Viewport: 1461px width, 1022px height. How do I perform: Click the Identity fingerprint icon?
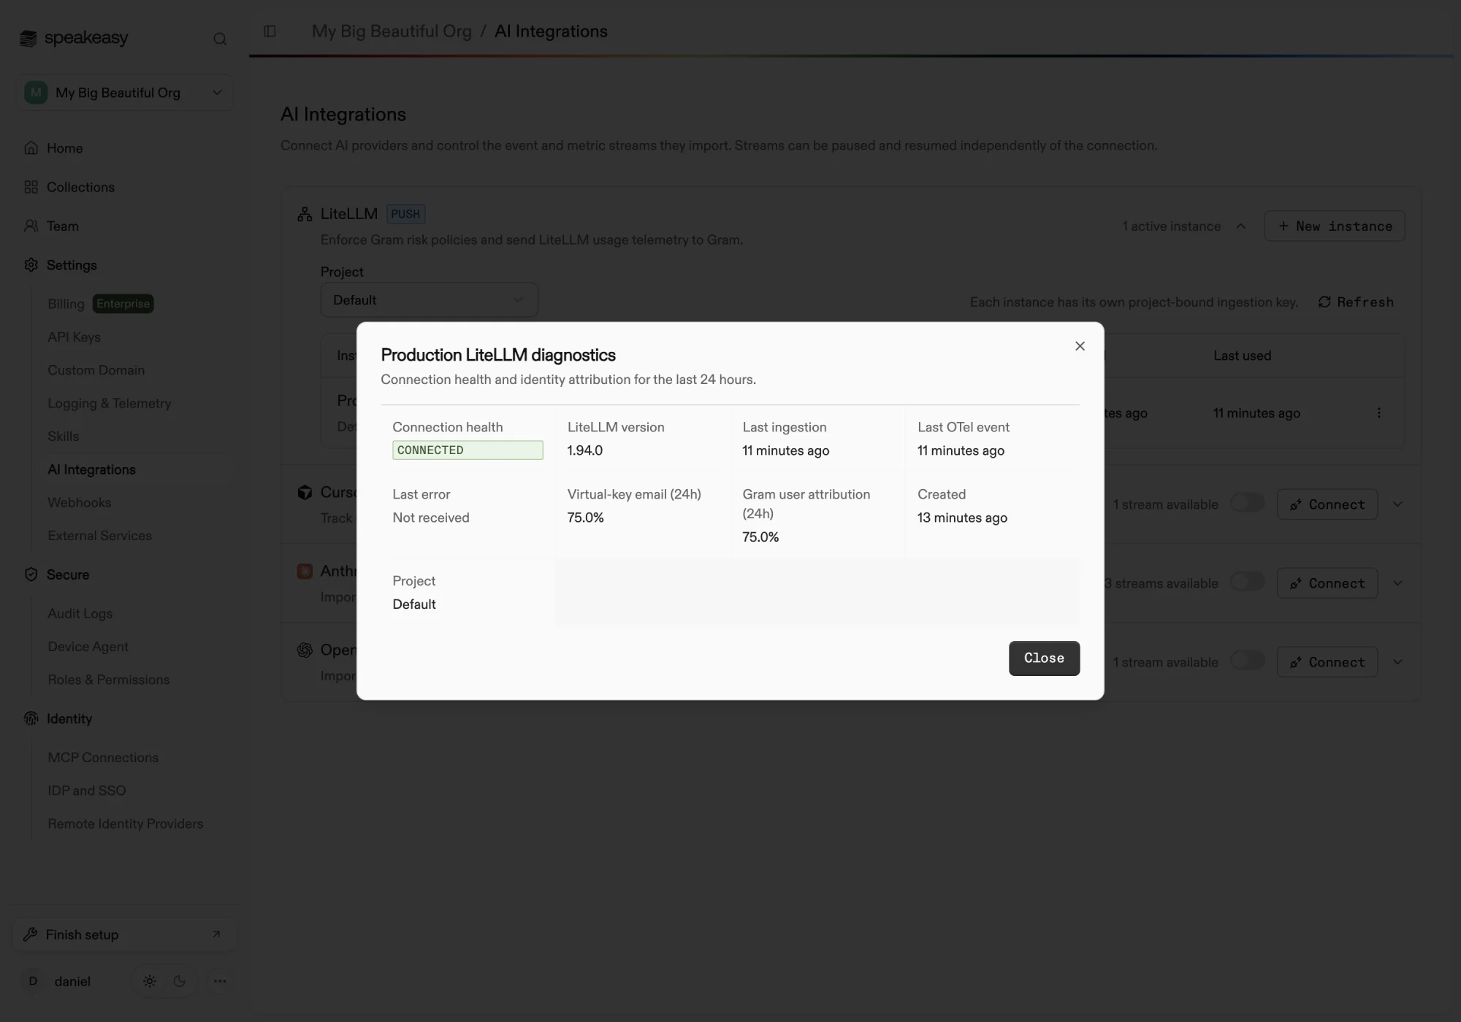click(x=31, y=718)
